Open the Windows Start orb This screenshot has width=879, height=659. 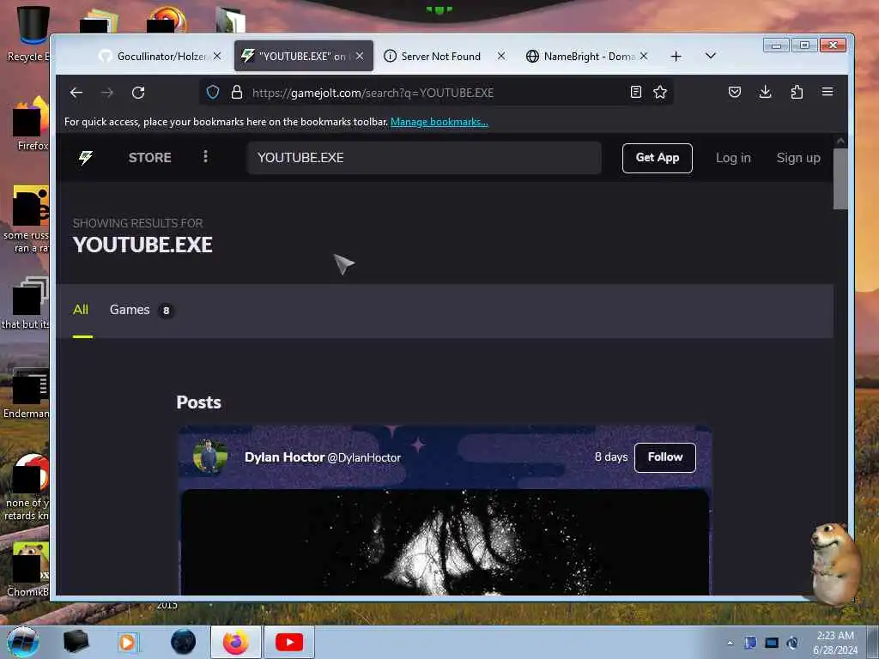tap(22, 642)
